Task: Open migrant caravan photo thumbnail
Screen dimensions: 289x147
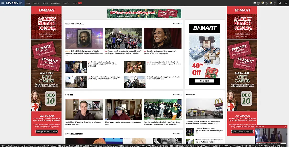Action: pyautogui.click(x=123, y=38)
